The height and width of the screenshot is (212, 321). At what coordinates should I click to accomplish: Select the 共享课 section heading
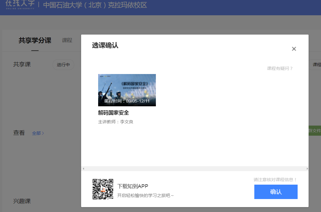tap(22, 65)
